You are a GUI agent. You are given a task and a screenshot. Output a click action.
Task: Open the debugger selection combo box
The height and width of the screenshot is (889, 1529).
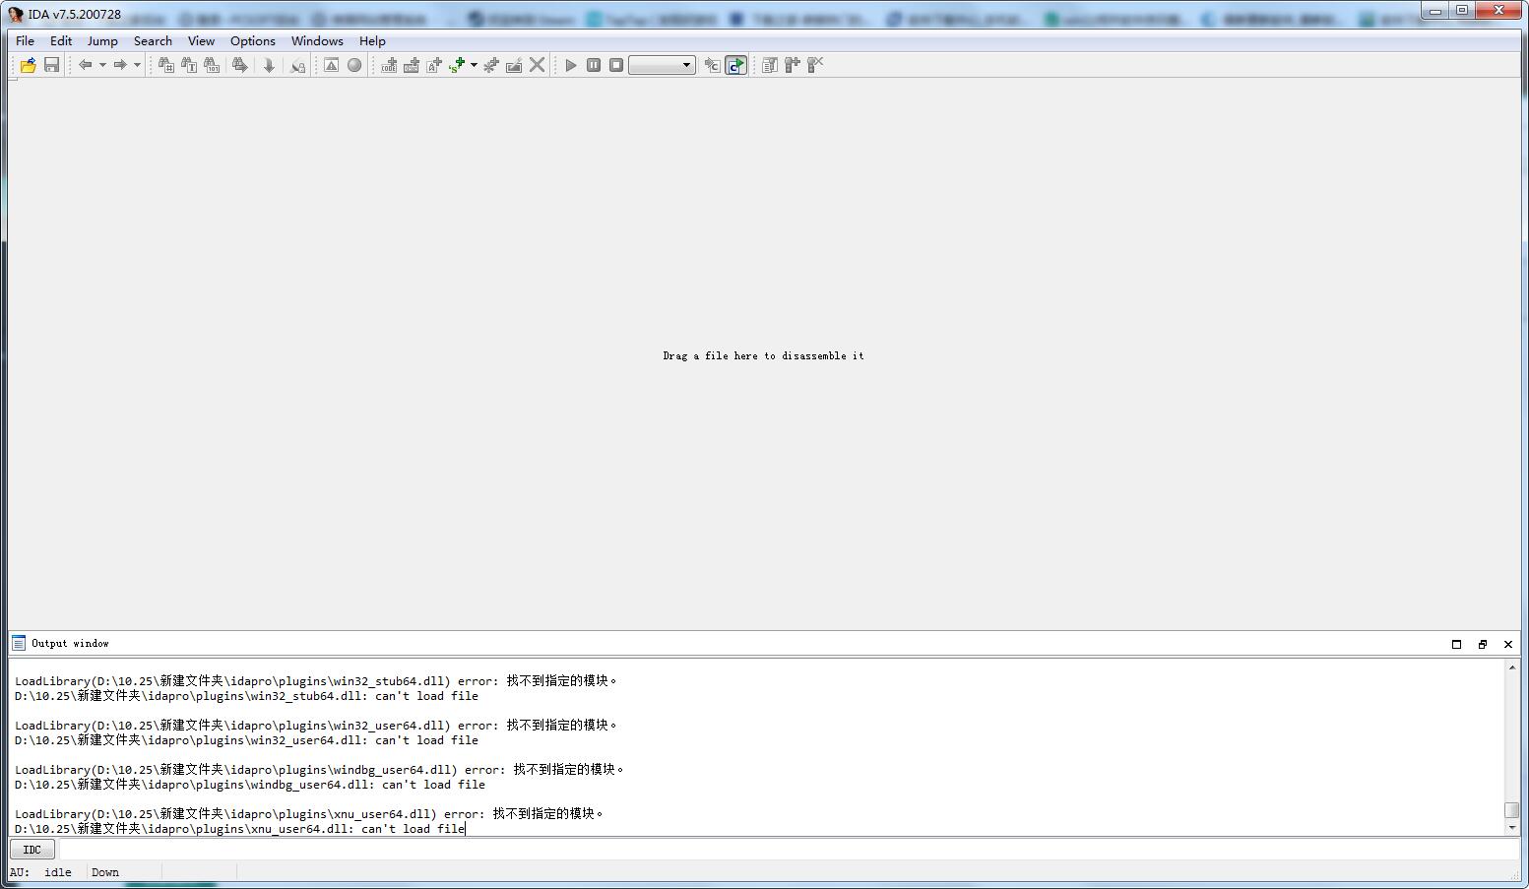coord(662,65)
